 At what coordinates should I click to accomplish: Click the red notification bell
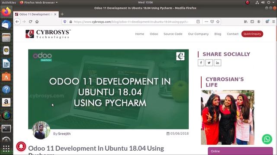tap(21, 146)
